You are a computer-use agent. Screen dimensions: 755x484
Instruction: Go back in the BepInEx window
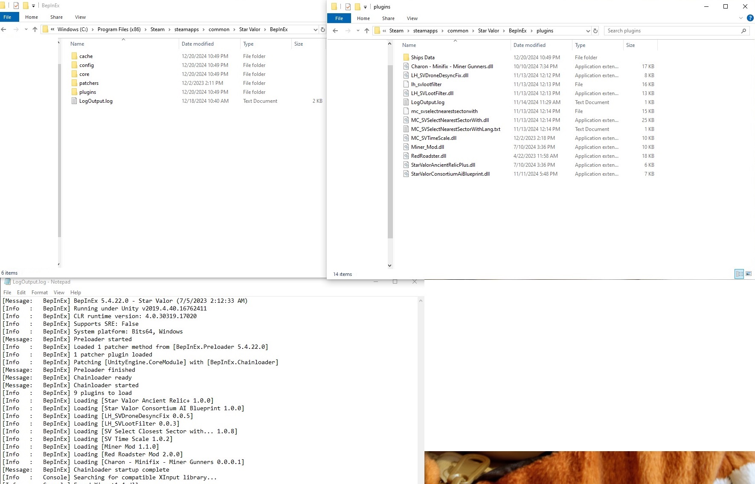click(x=4, y=29)
